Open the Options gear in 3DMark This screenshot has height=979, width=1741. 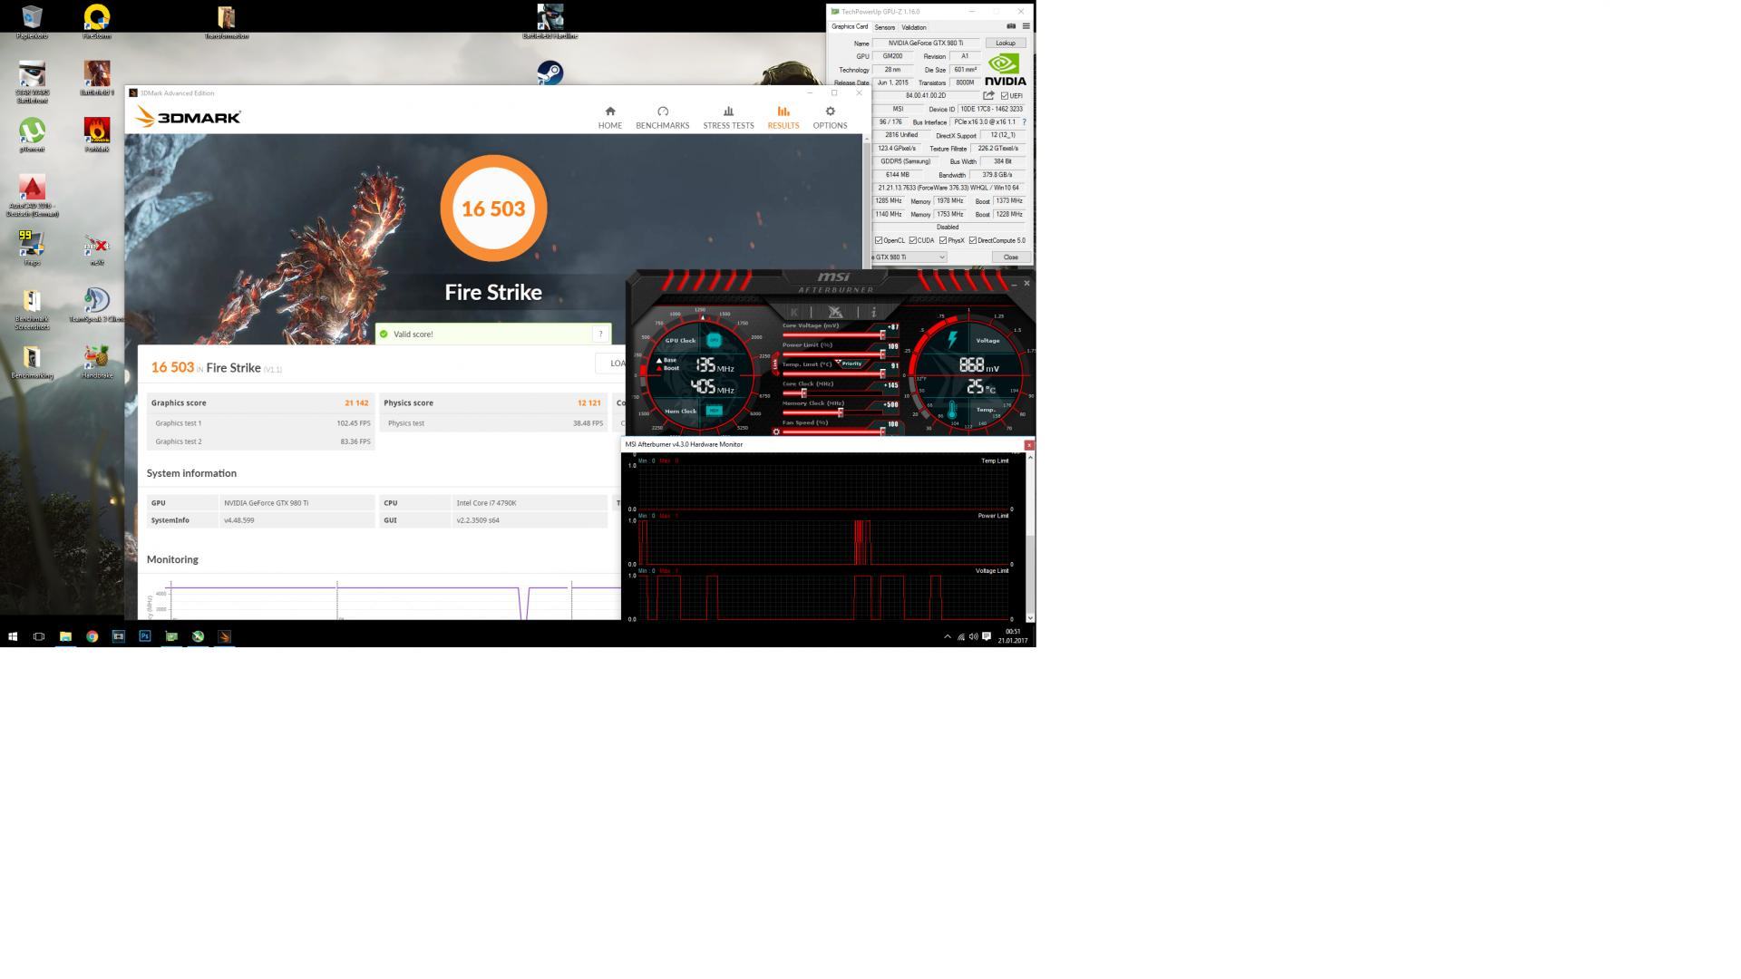(830, 118)
